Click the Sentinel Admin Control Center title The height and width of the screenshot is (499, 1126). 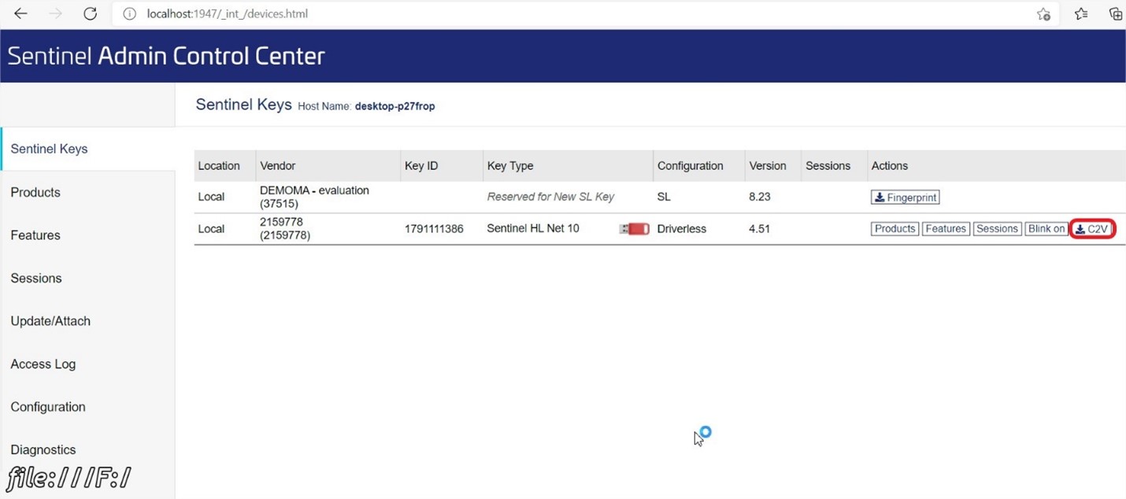click(166, 56)
